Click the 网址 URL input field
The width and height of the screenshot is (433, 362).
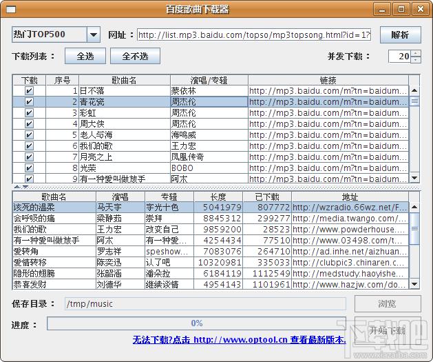pos(254,35)
